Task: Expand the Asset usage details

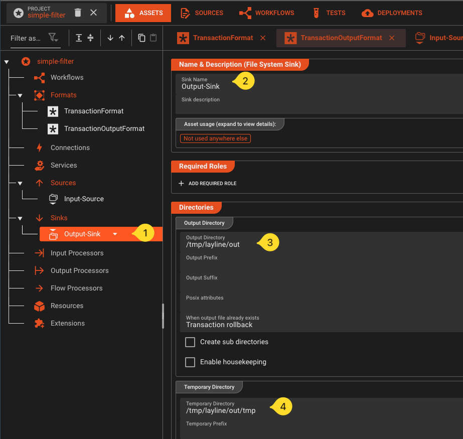Action: [x=230, y=124]
